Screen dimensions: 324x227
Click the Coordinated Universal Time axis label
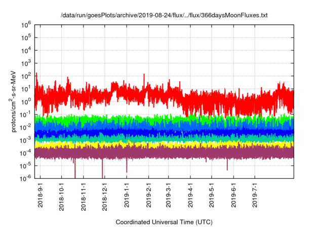coord(163,222)
